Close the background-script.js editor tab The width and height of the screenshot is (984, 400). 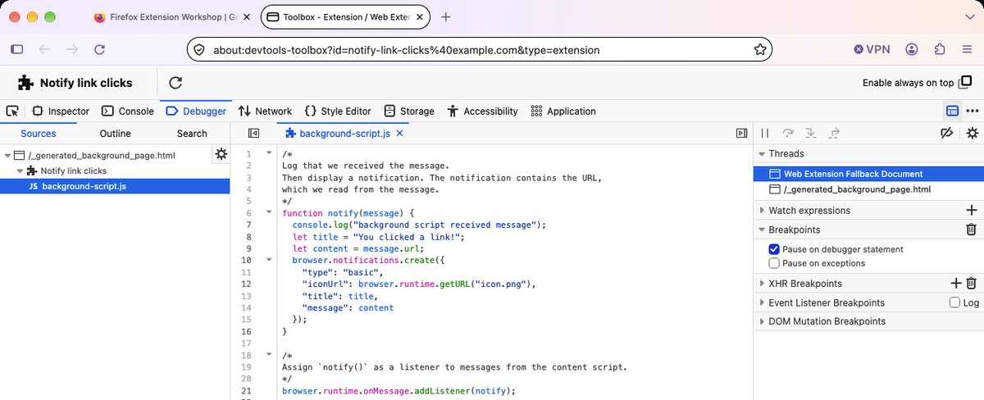click(x=399, y=133)
